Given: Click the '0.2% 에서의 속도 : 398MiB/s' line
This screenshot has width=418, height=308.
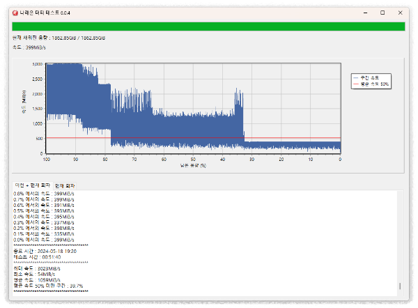Looking at the screenshot, I should point(44,229).
